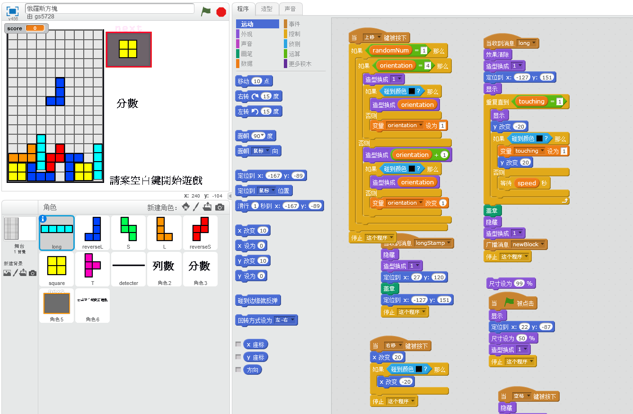Click the red stop sign button
Viewport: 633px width, 414px height.
coord(221,12)
